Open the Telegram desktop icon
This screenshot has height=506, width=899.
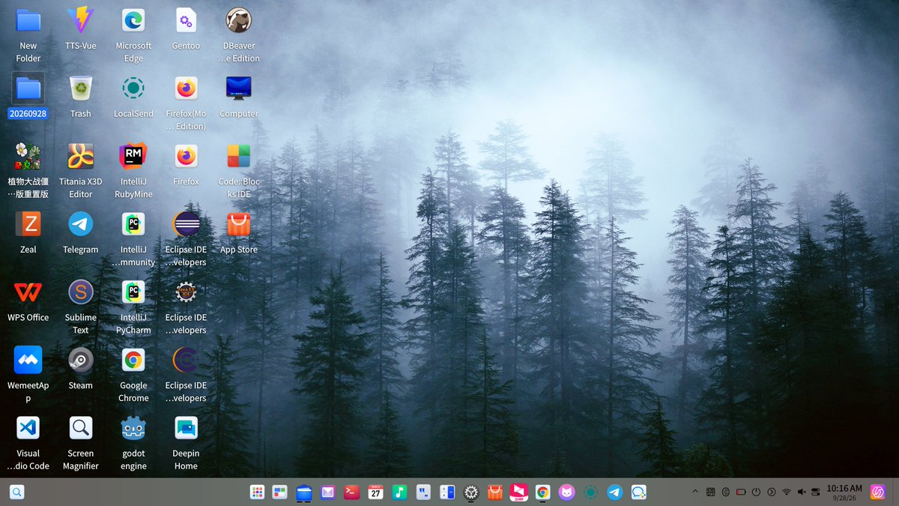(80, 224)
